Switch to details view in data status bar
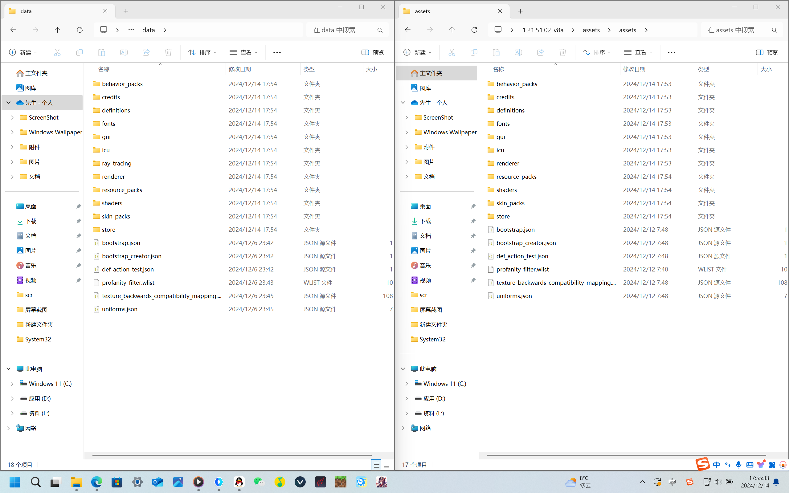 [x=376, y=464]
